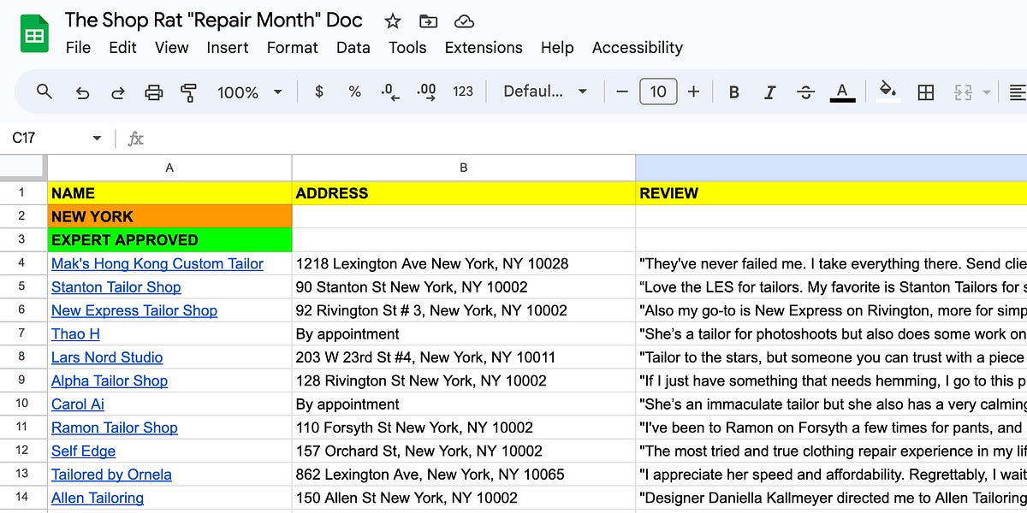Open Alpha Tailor Shop link
This screenshot has height=513, width=1027.
tap(110, 380)
